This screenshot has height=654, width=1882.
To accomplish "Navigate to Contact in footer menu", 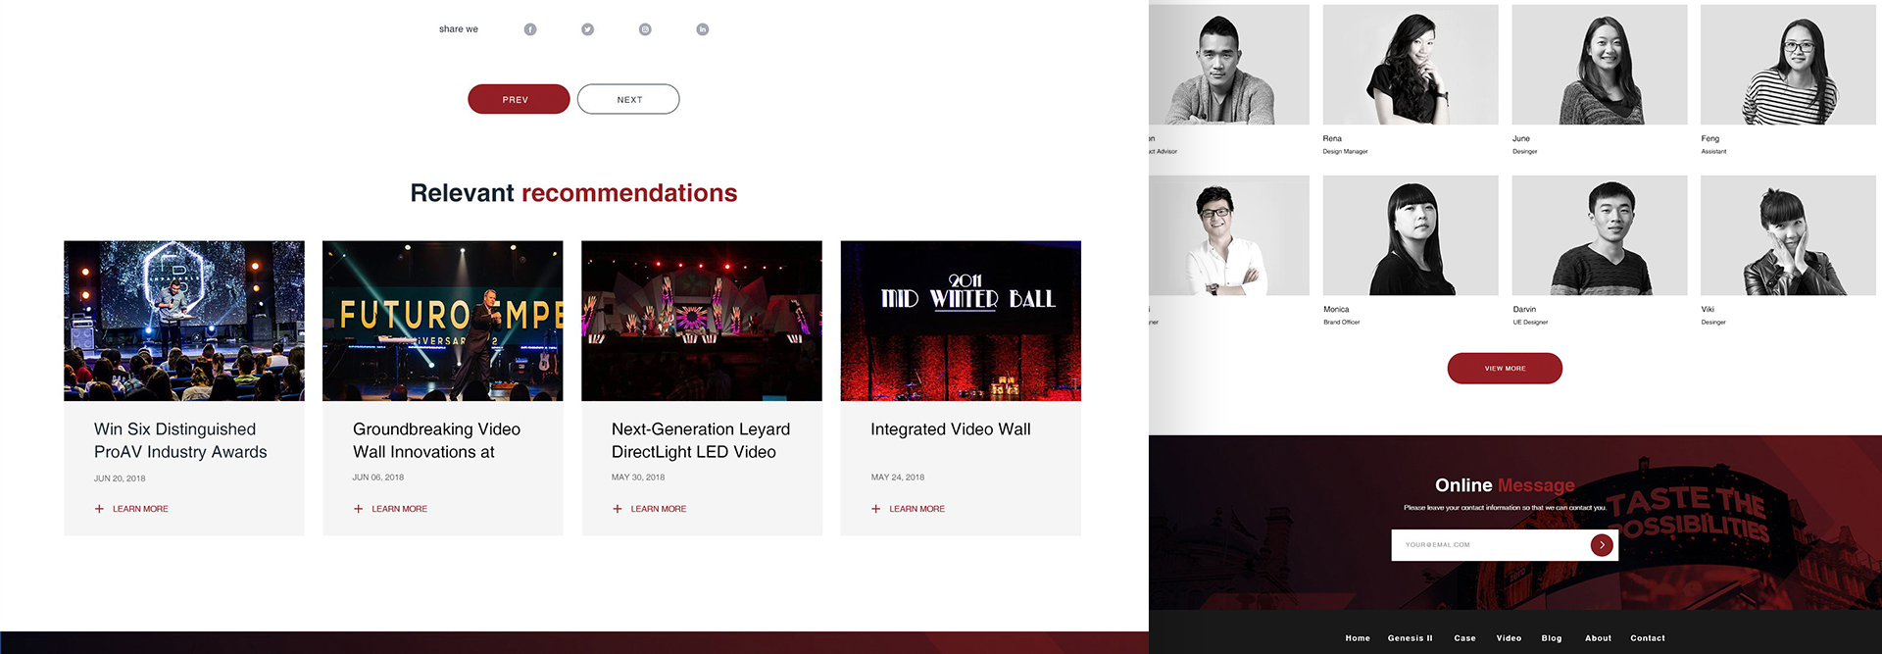I will pos(1647,638).
